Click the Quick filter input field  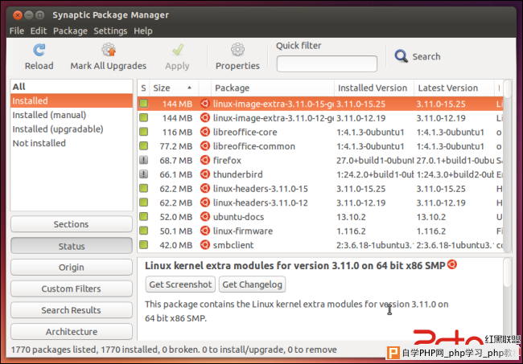tap(327, 63)
